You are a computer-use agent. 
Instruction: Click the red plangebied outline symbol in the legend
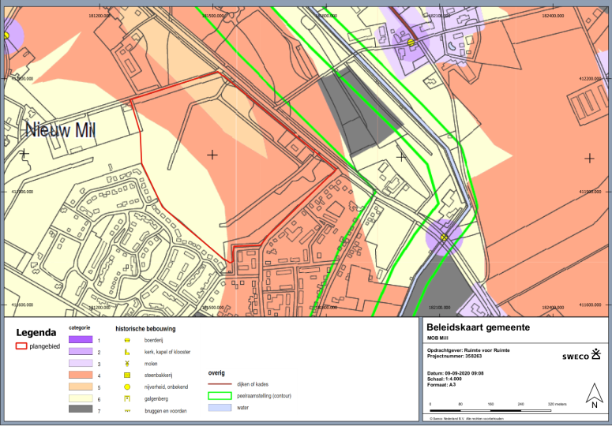click(x=21, y=346)
